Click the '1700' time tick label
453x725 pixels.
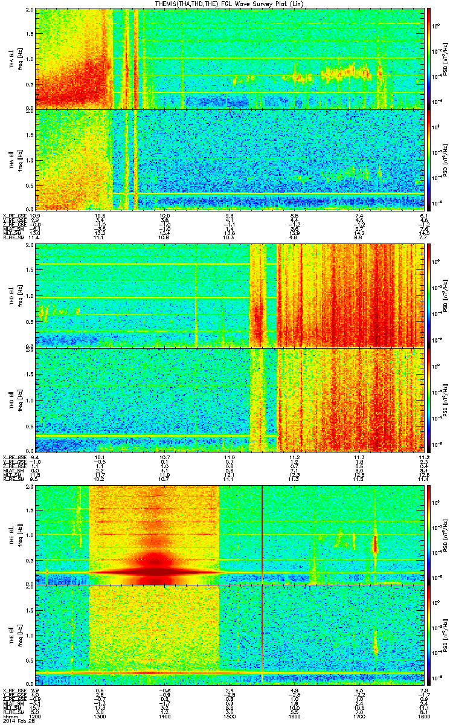[359, 717]
